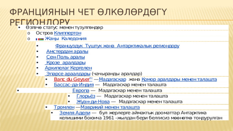Open the Тромлен link
This screenshot has height=131, width=233.
[64, 107]
